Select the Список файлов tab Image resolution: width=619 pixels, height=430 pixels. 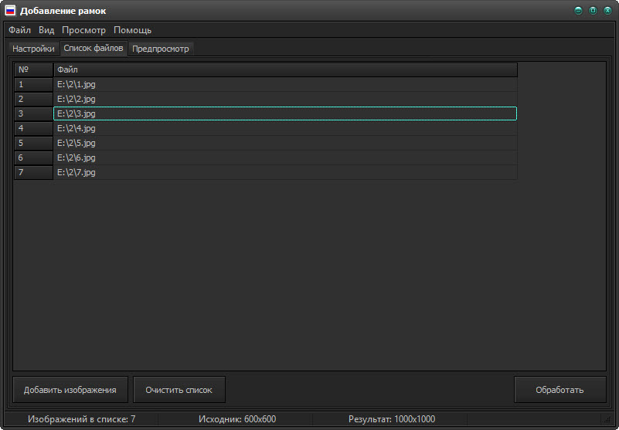(x=94, y=48)
